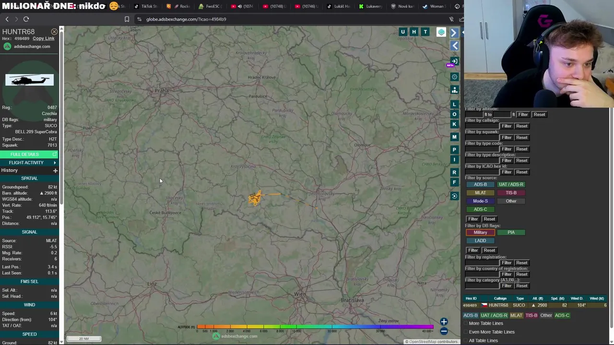Toggle the I map button
This screenshot has height=345, width=614.
(x=454, y=160)
